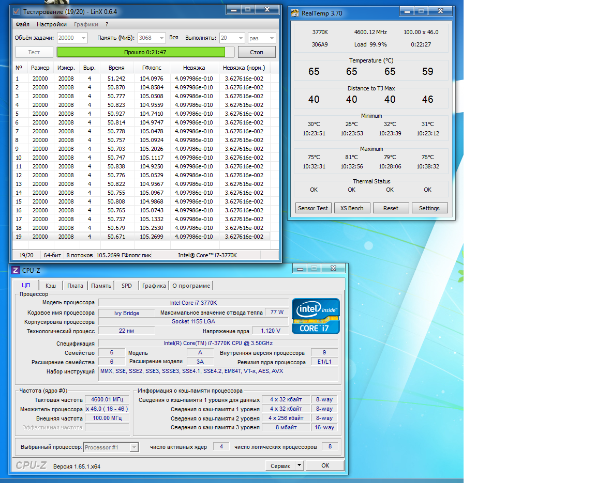Switch to the Плата tab in CPU-Z

75,286
